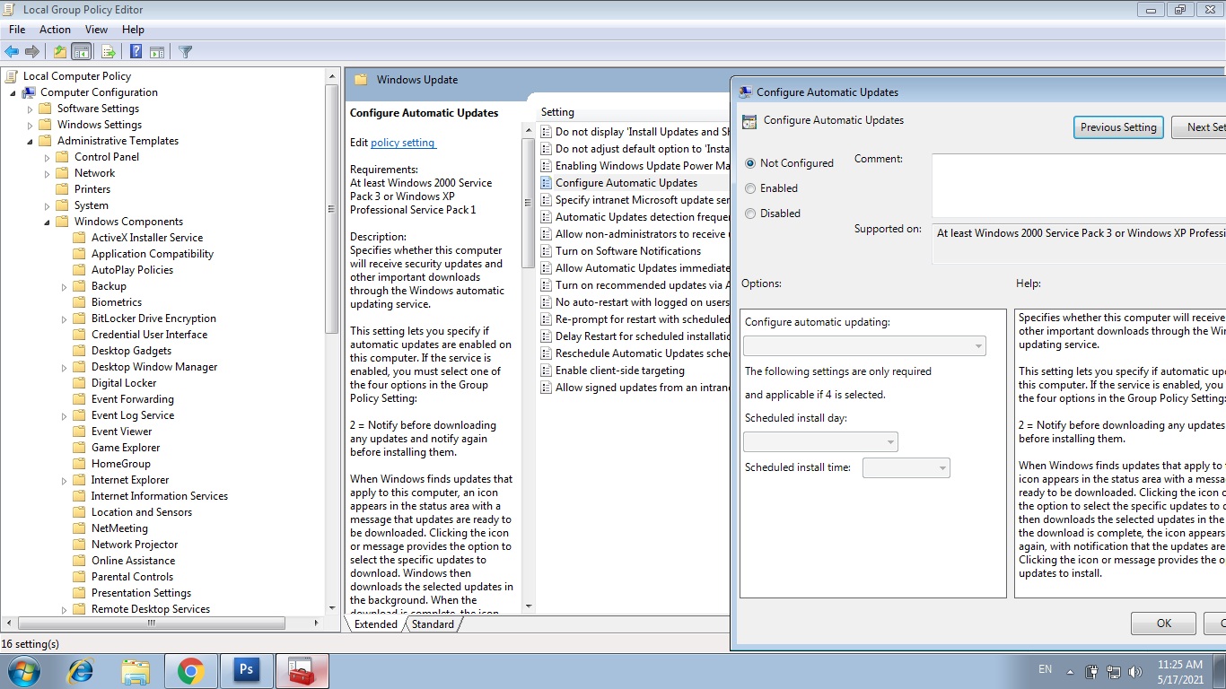Click the EN language indicator in taskbar
Screen dimensions: 1226x689
(1045, 669)
